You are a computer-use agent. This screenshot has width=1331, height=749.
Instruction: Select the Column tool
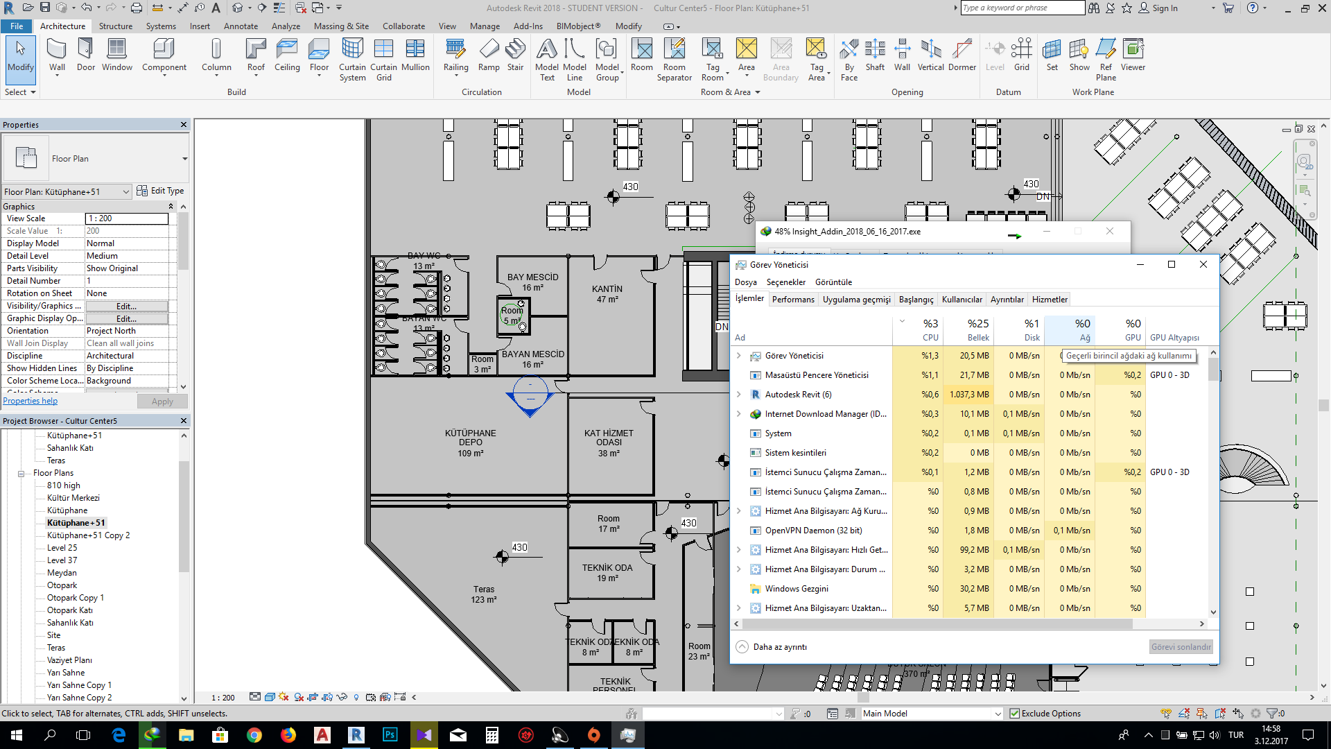click(216, 55)
